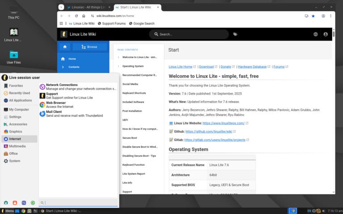Click the Browse button in wiki sidebar
343x214 pixels.
click(89, 47)
